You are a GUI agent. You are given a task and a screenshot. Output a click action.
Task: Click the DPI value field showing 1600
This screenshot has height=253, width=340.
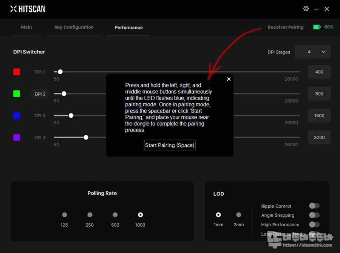tap(319, 116)
